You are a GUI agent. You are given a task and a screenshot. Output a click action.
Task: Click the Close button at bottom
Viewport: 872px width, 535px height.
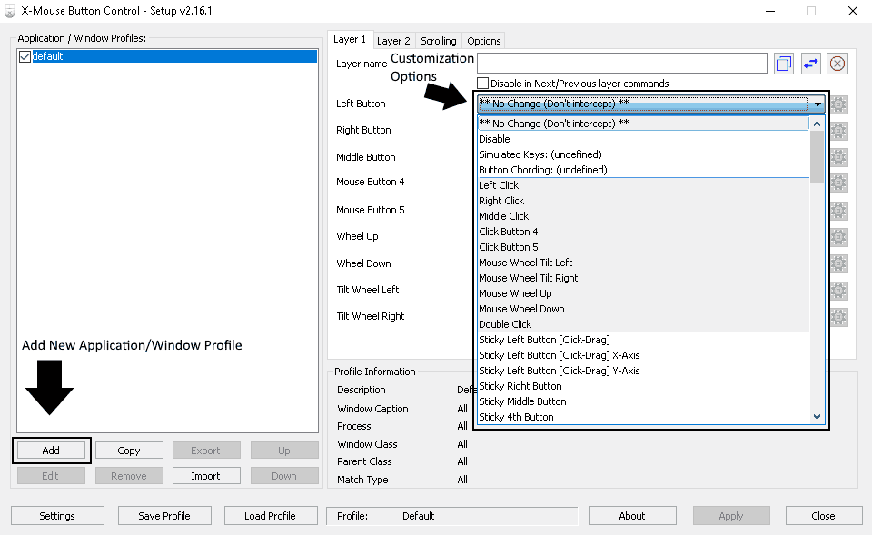point(824,516)
